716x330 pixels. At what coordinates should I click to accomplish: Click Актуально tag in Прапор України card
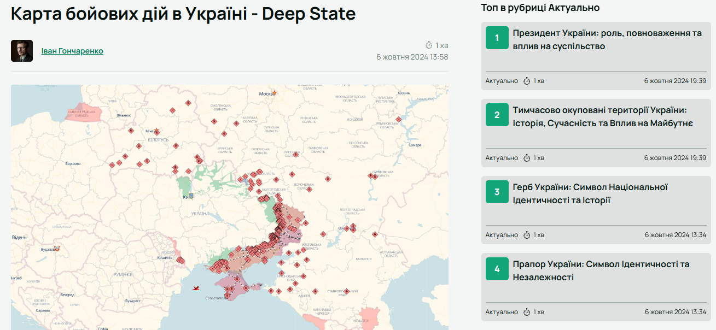(502, 312)
